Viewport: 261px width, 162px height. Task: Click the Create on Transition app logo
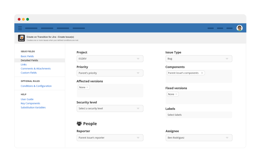(21, 38)
